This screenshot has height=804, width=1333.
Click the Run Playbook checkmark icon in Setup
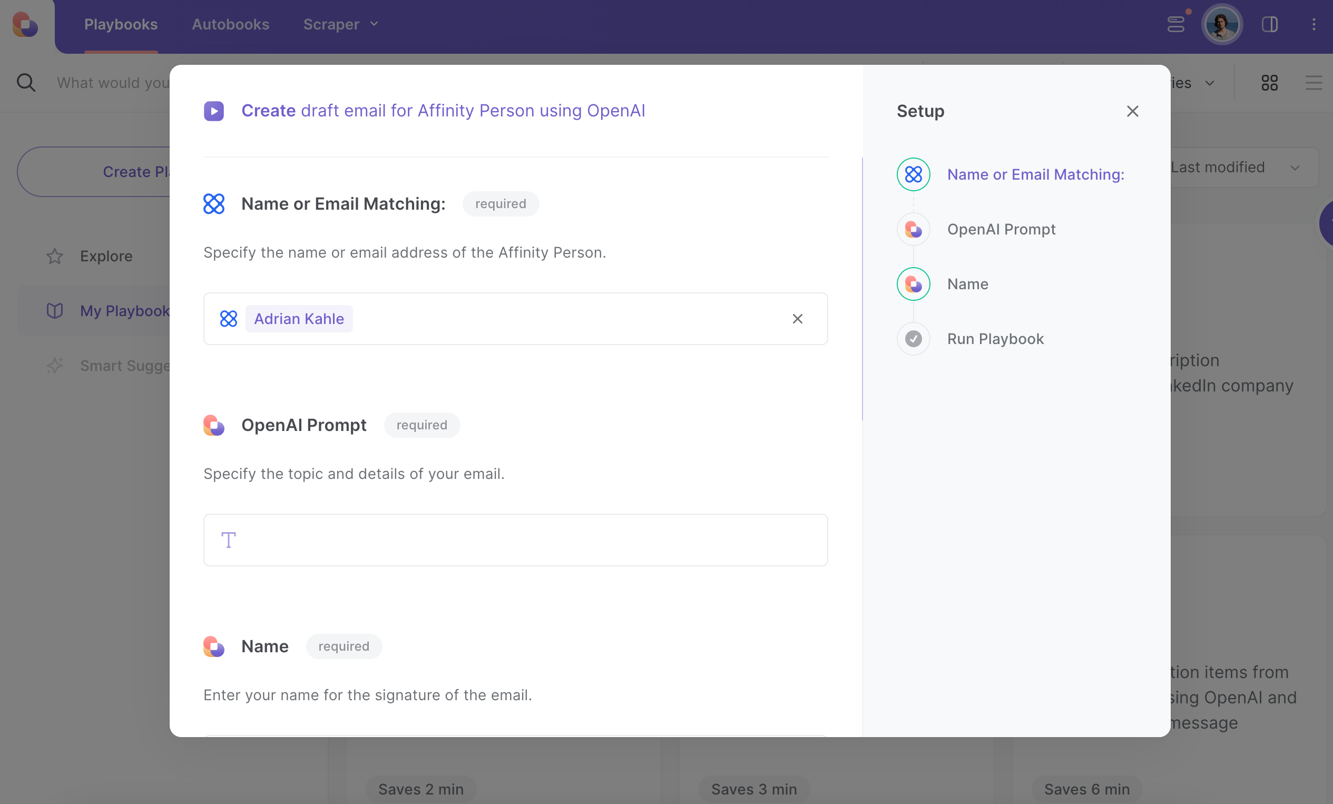click(x=913, y=339)
